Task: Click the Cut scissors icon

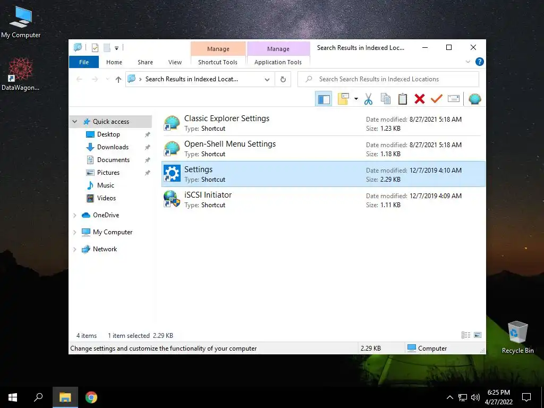Action: point(368,99)
